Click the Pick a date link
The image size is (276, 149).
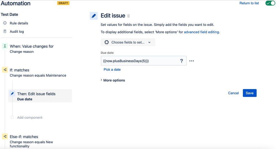click(112, 70)
